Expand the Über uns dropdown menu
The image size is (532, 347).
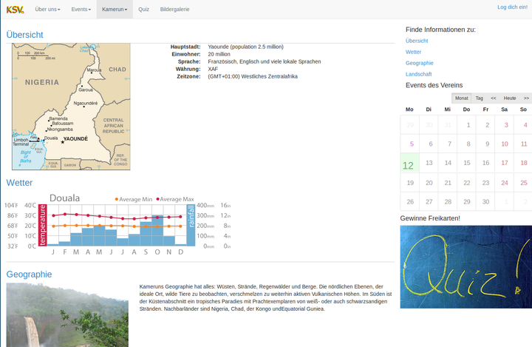click(48, 9)
